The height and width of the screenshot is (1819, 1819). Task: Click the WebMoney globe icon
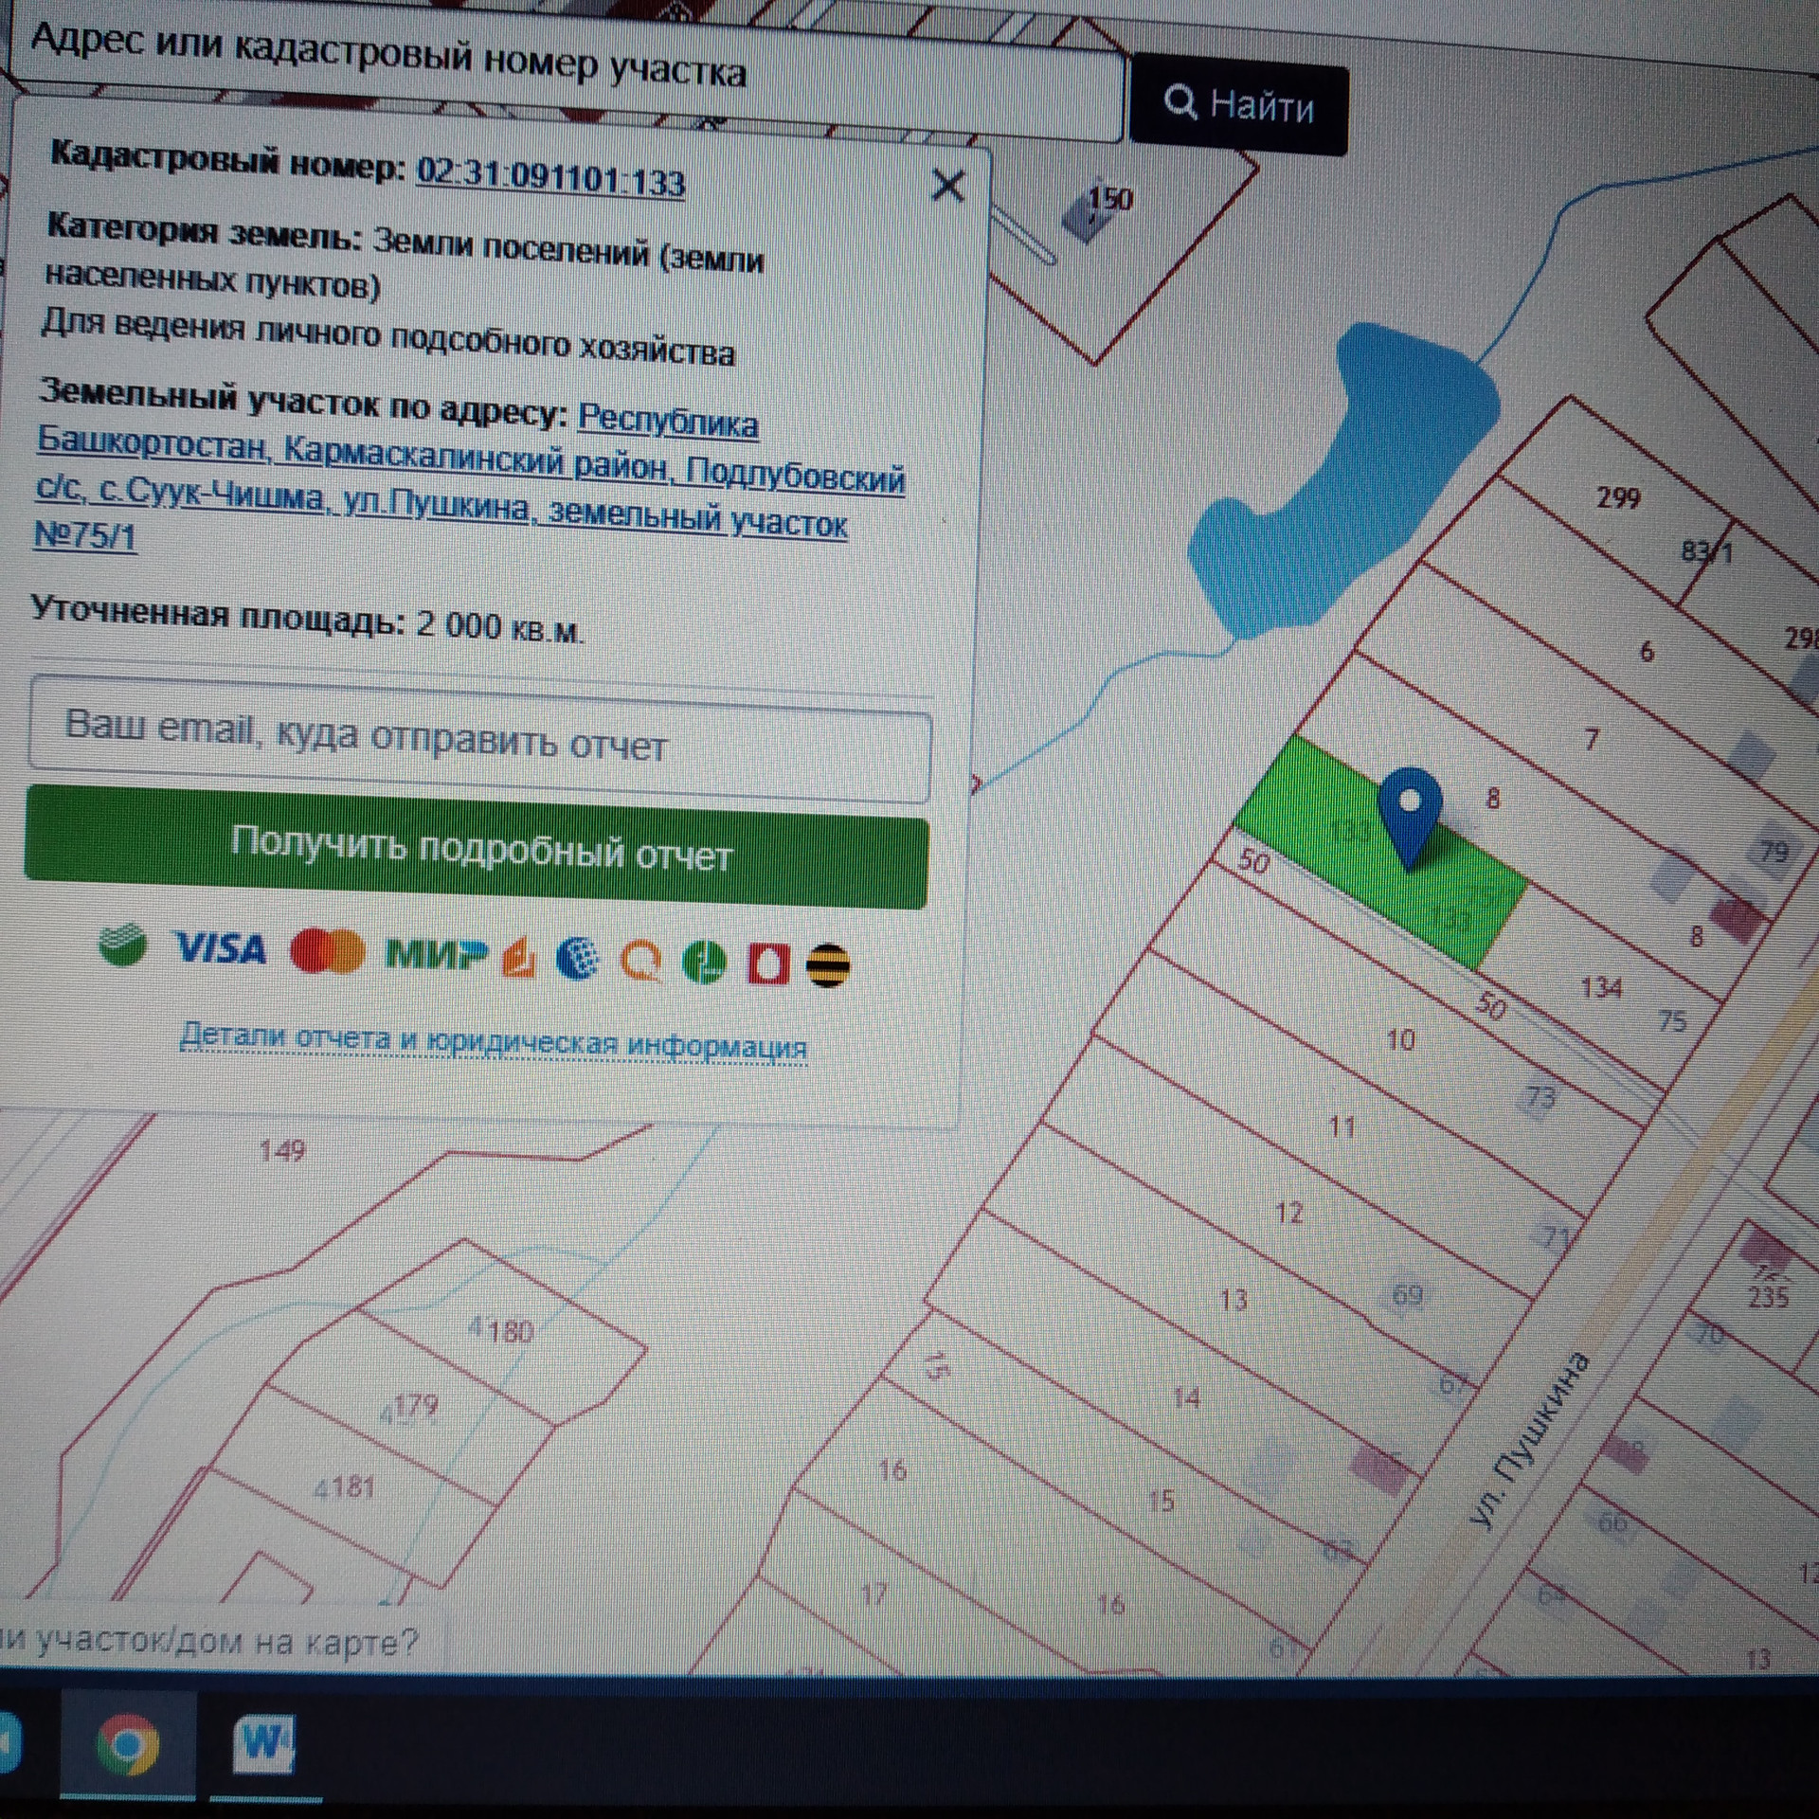[x=577, y=958]
